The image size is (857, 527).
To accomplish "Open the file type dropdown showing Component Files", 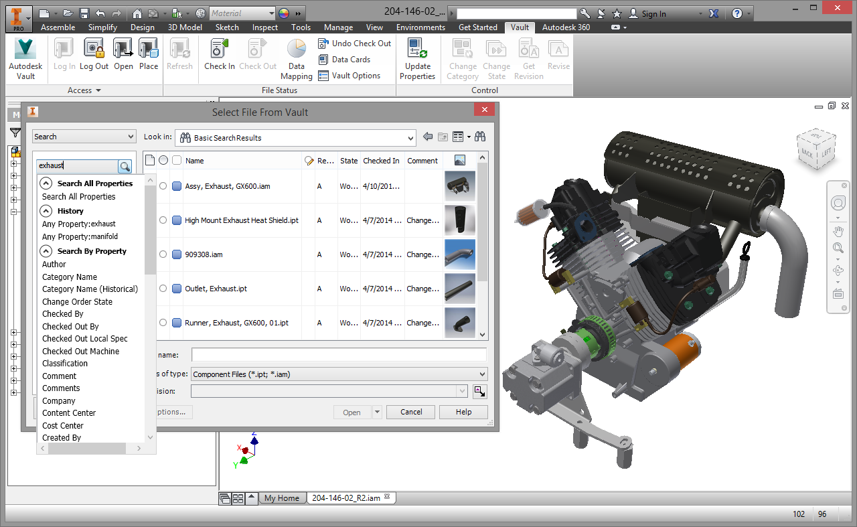I will tap(339, 374).
